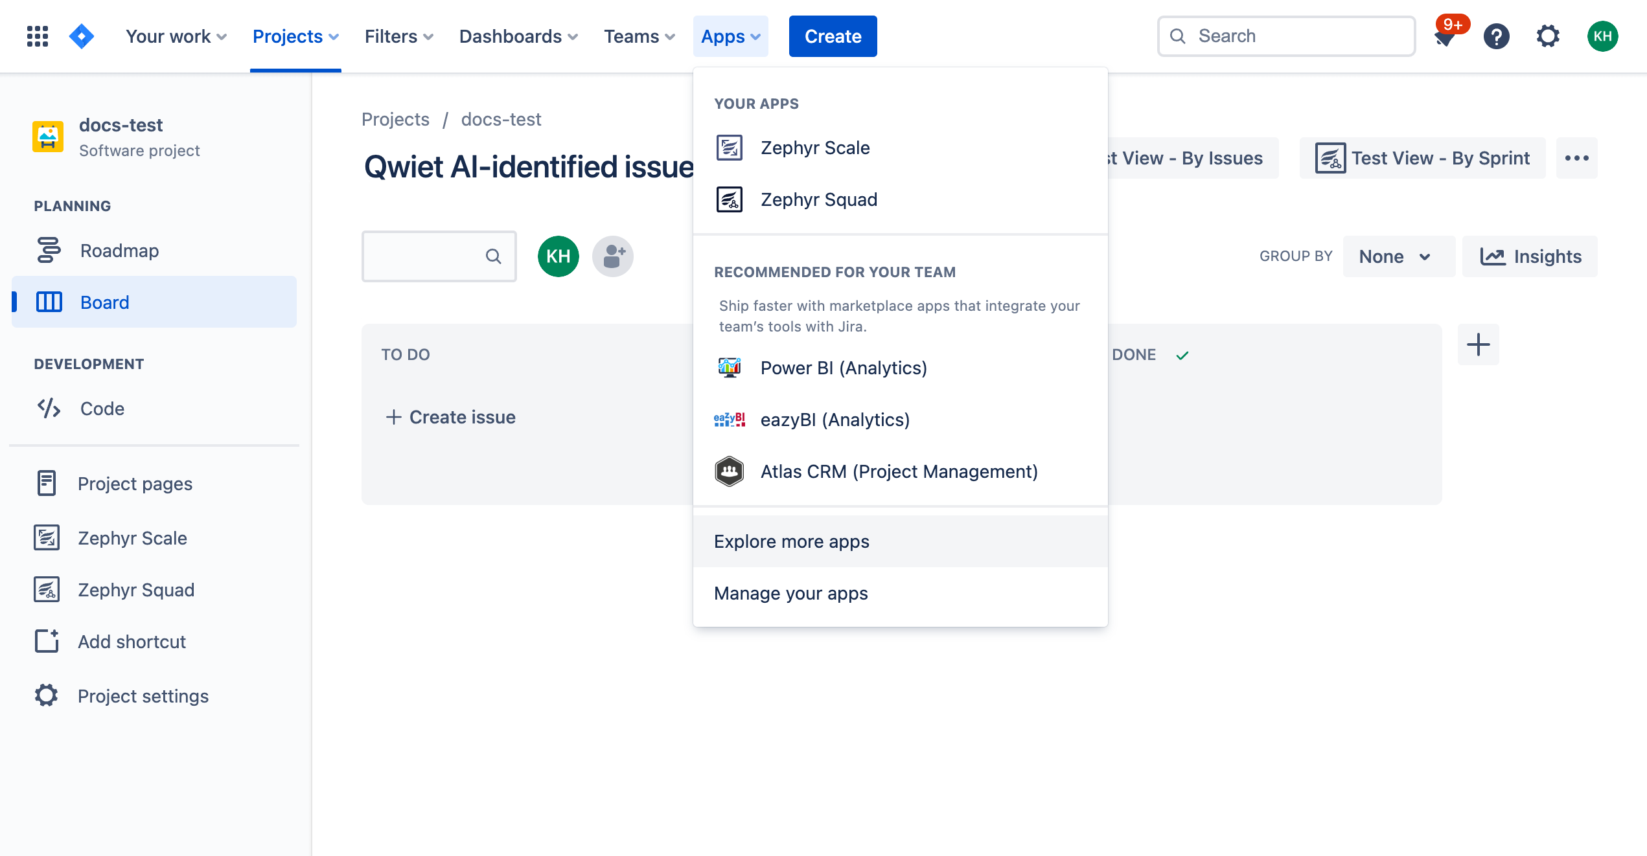This screenshot has height=856, width=1647.
Task: Expand the Your work dropdown
Action: (x=176, y=36)
